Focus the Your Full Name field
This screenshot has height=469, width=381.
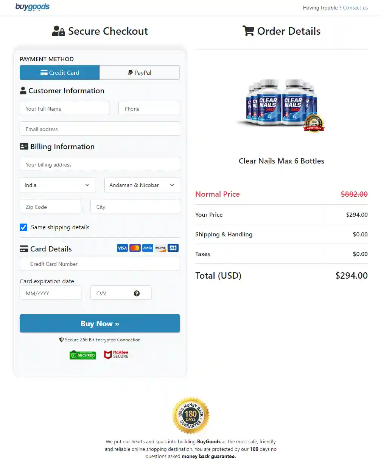click(x=64, y=108)
